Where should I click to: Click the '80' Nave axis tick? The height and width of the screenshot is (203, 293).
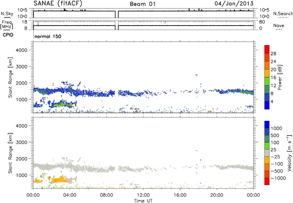(262, 22)
